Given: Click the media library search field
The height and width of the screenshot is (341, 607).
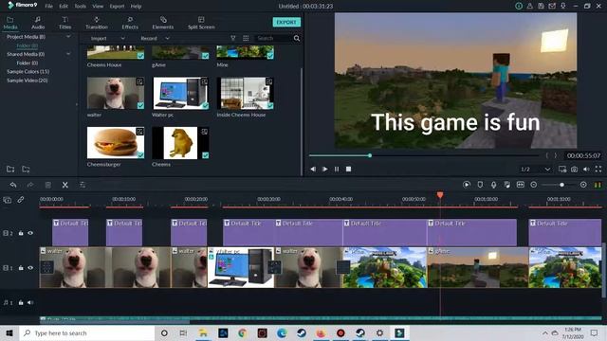Looking at the screenshot, I should point(273,38).
